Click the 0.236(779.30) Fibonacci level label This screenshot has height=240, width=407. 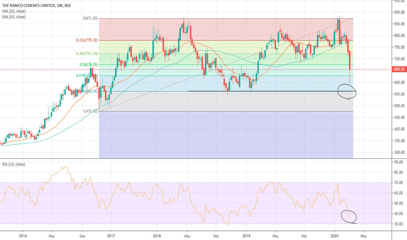pos(87,40)
